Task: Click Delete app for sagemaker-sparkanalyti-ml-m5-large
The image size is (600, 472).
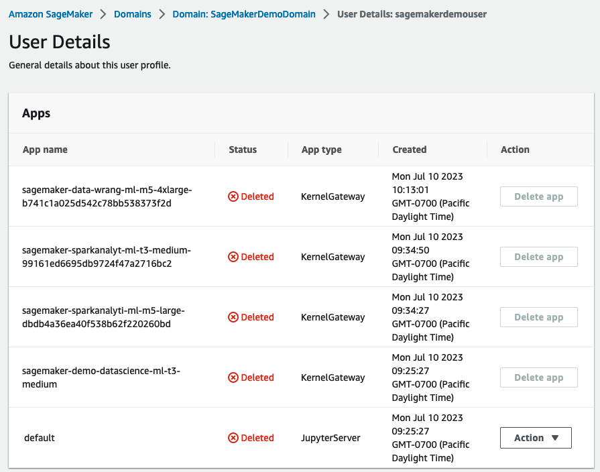Action: pyautogui.click(x=538, y=317)
